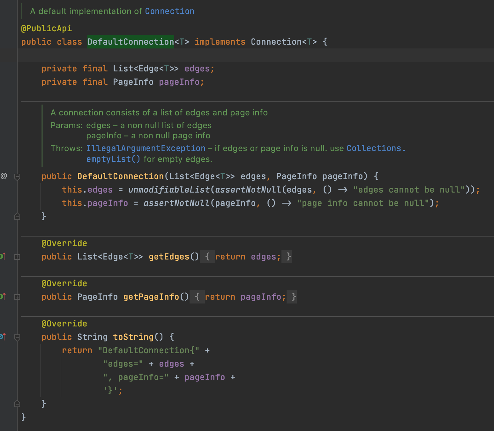
Task: Click the @PublicApi annotation
Action: click(x=47, y=28)
